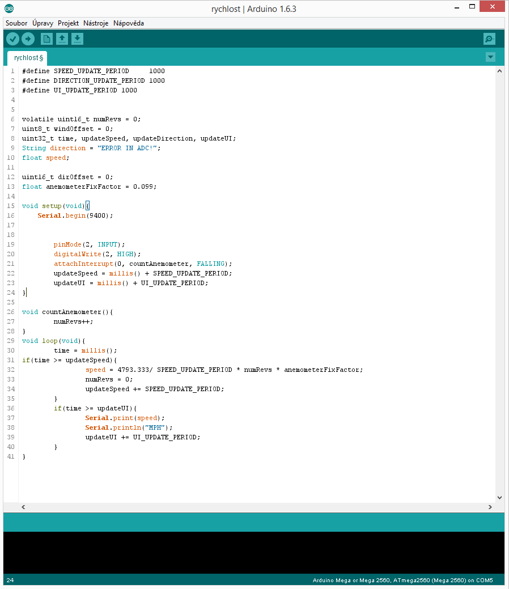
Task: Click the Upload arrow button
Action: click(28, 39)
